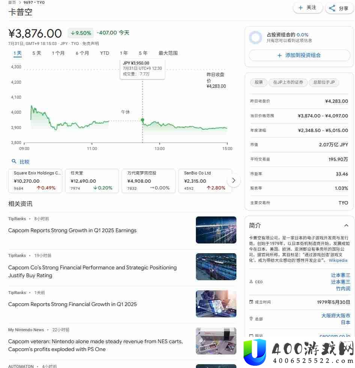Select the YTD chart tab
This screenshot has width=355, height=368.
pos(104,53)
